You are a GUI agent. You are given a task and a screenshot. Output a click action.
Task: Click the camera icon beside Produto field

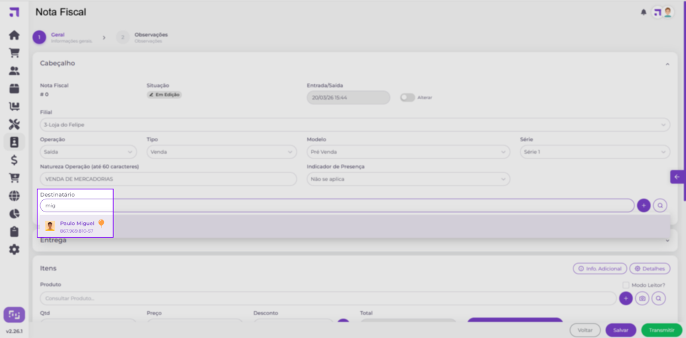click(x=642, y=299)
